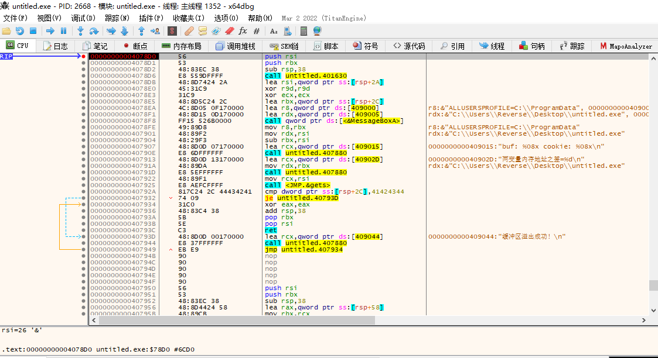Viewport: 658px width, 358px height.
Task: Click the disassembly vertical scrollbar thumb
Action: coord(653,285)
